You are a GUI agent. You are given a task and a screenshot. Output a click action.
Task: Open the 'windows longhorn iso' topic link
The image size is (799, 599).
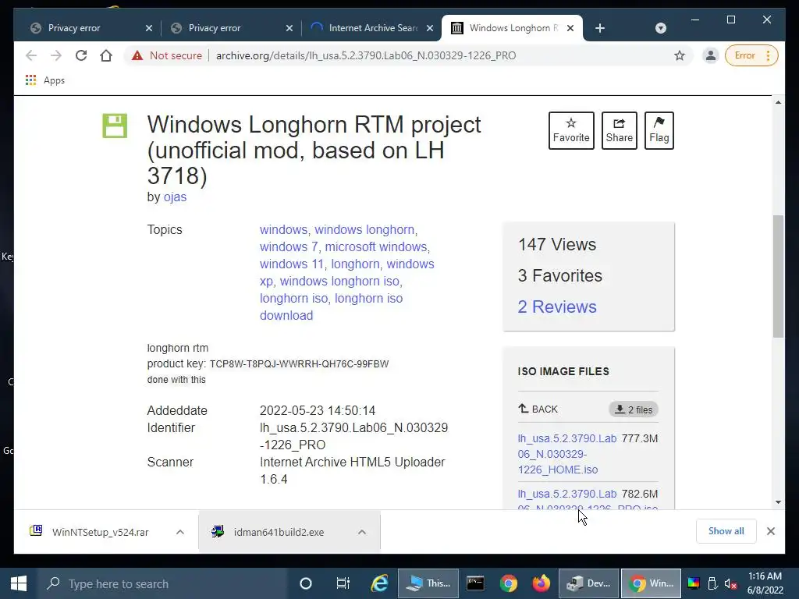point(339,281)
